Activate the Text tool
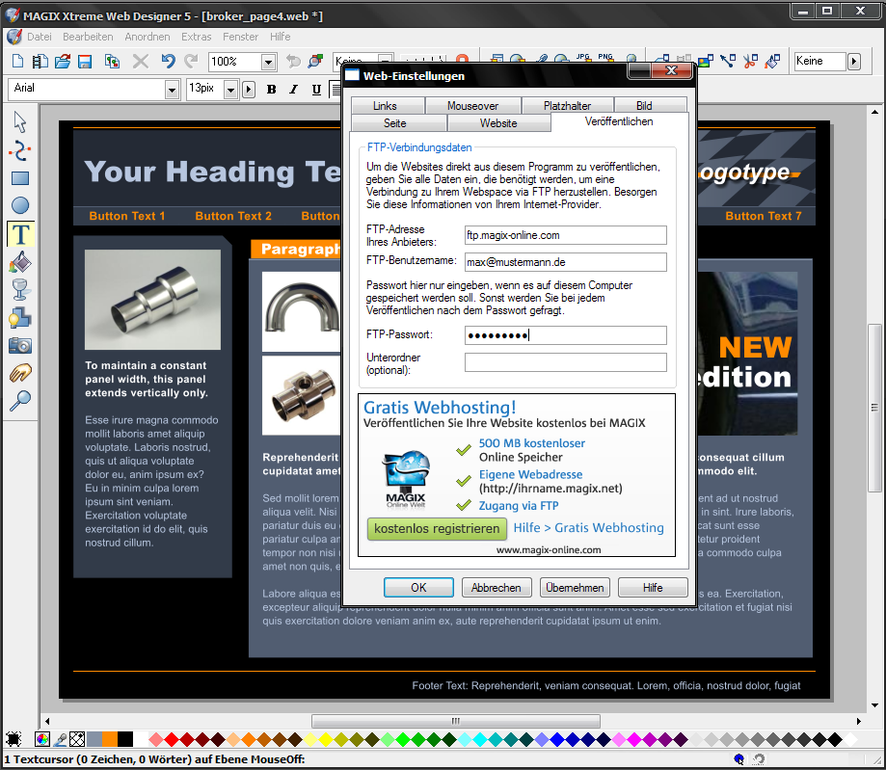 [20, 234]
